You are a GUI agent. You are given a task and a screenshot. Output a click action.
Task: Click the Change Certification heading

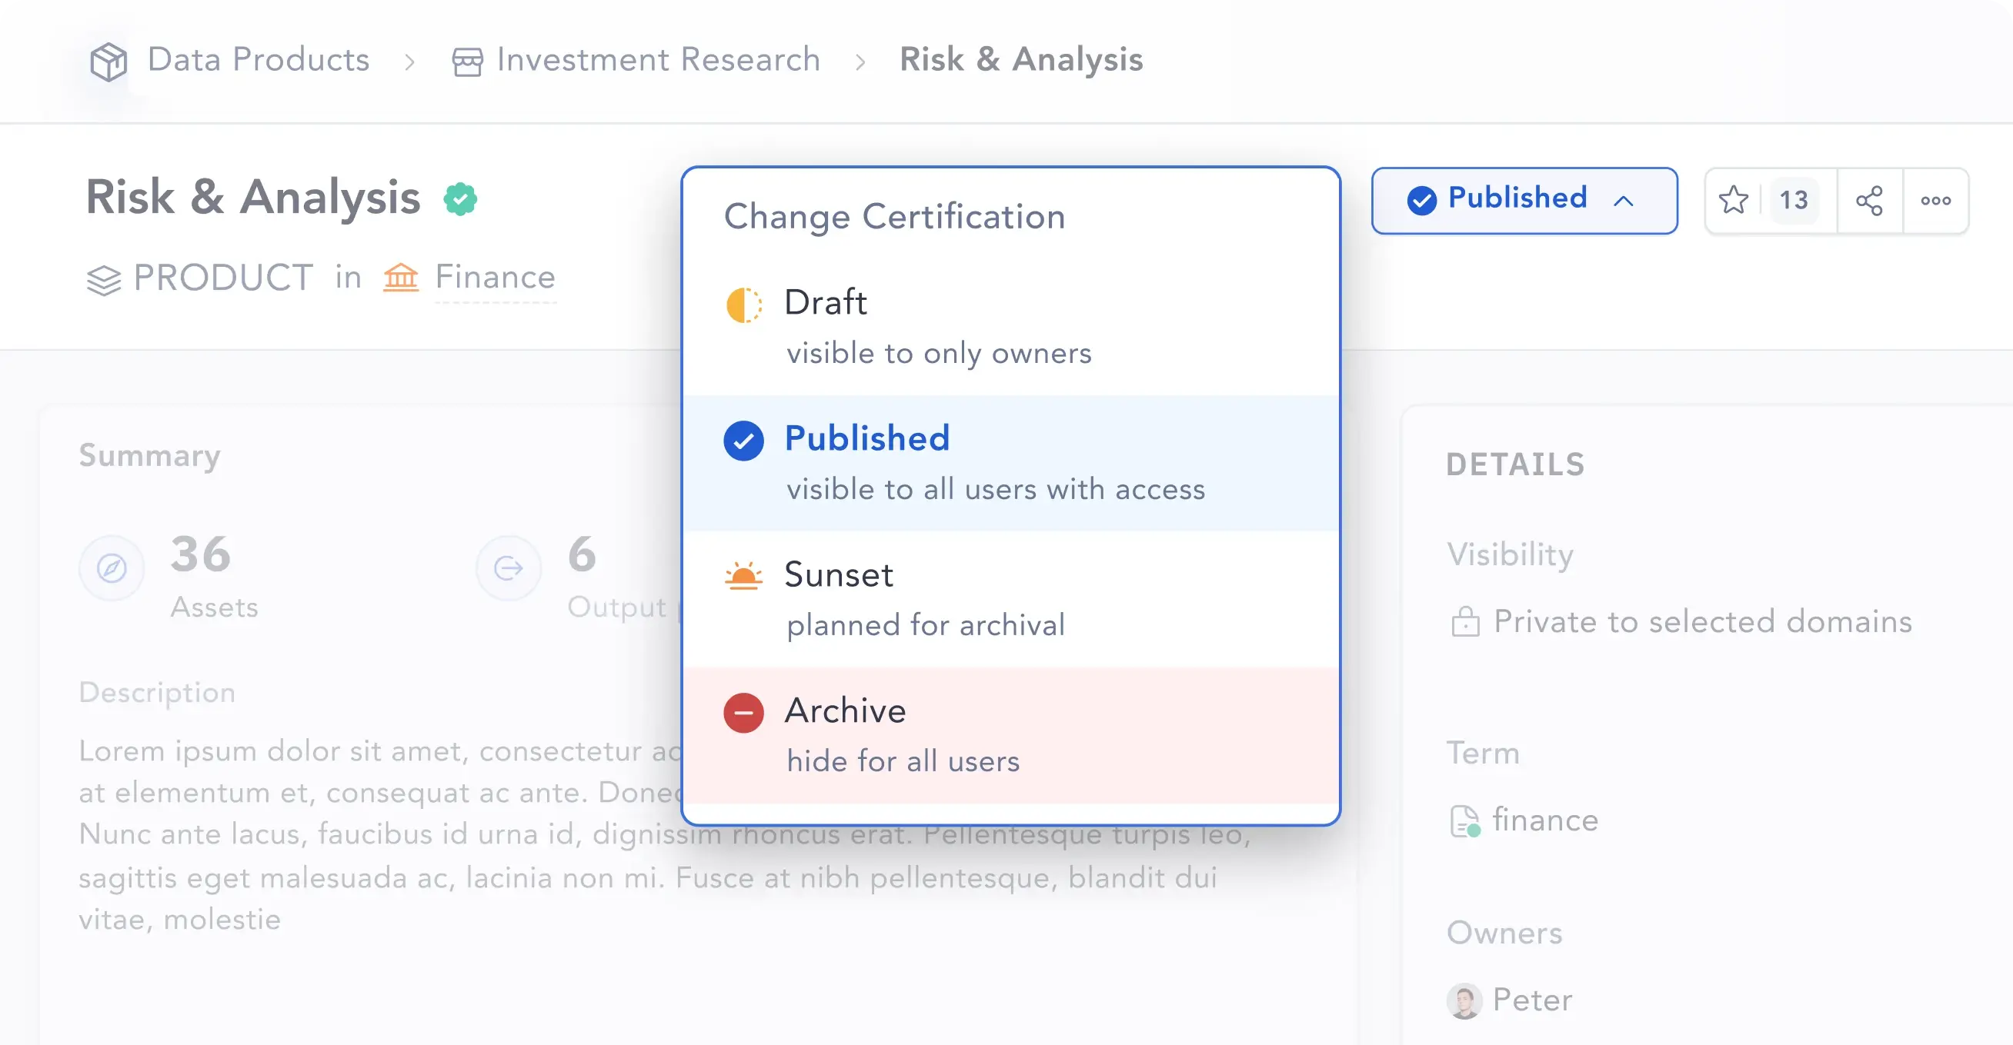pos(895,216)
